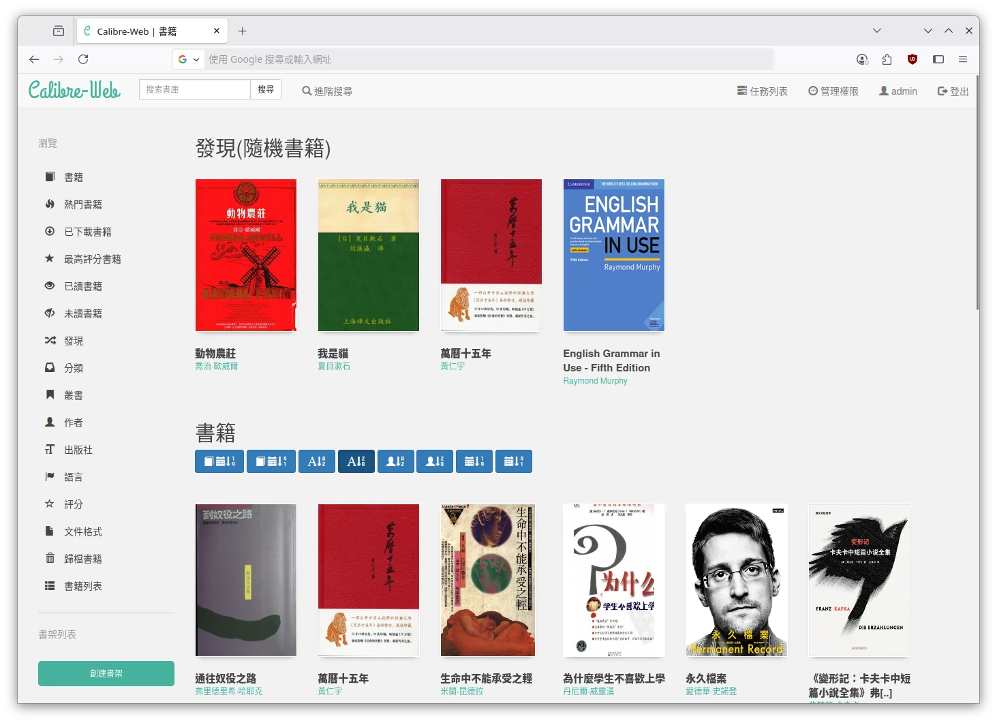The image size is (997, 723).
Task: Sort books by author Z to A
Action: point(435,461)
